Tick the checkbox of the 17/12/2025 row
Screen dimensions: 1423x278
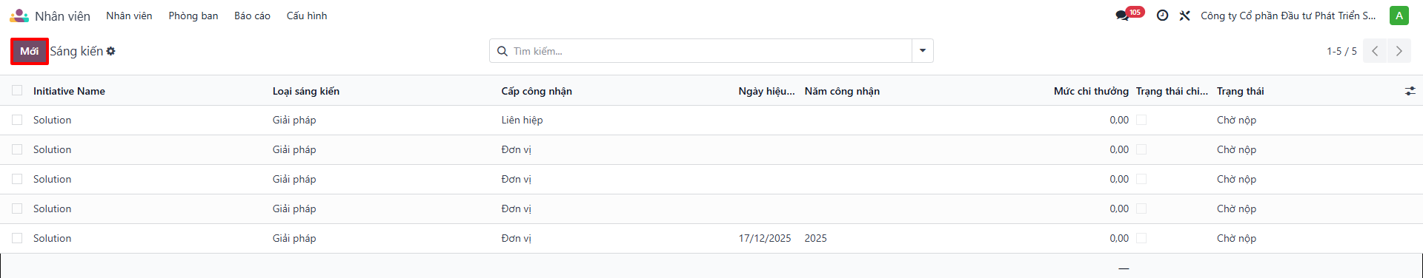[x=17, y=238]
